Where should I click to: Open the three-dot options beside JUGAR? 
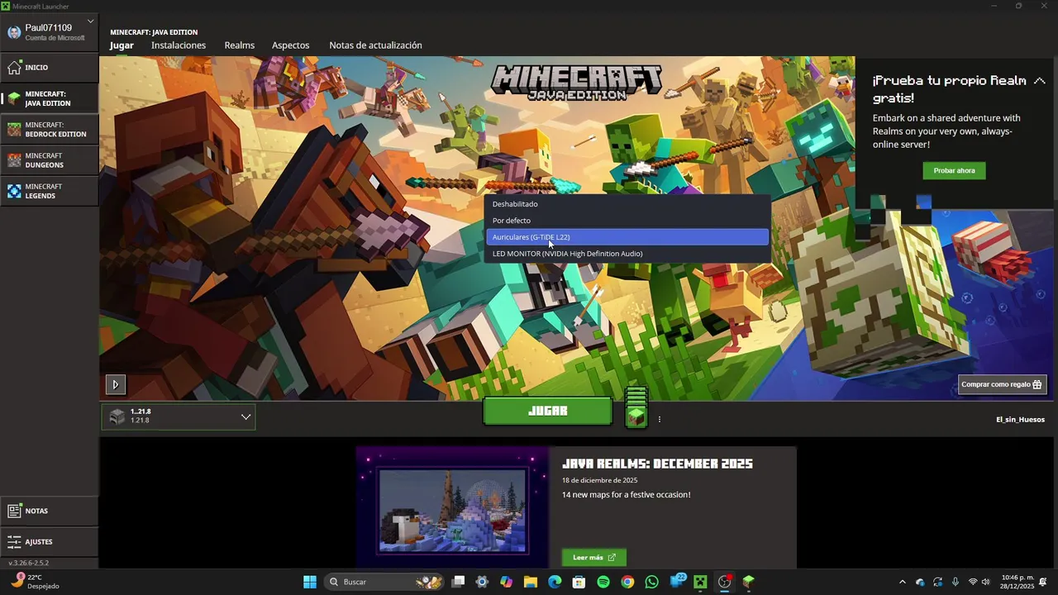point(660,419)
